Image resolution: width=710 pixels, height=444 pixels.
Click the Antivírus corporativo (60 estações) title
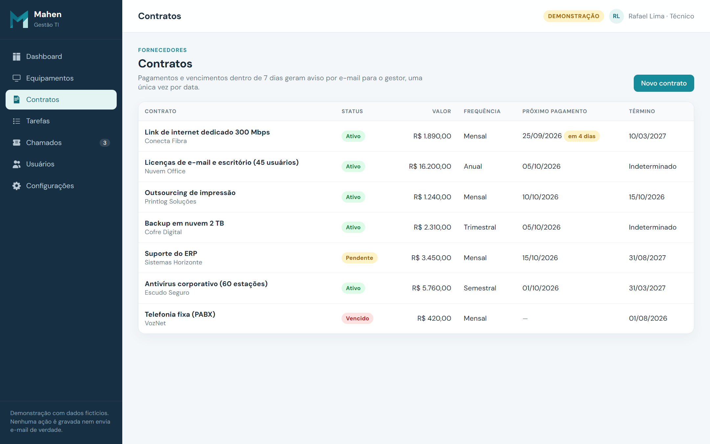click(206, 284)
